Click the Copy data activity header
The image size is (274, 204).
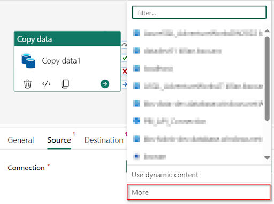(67, 39)
